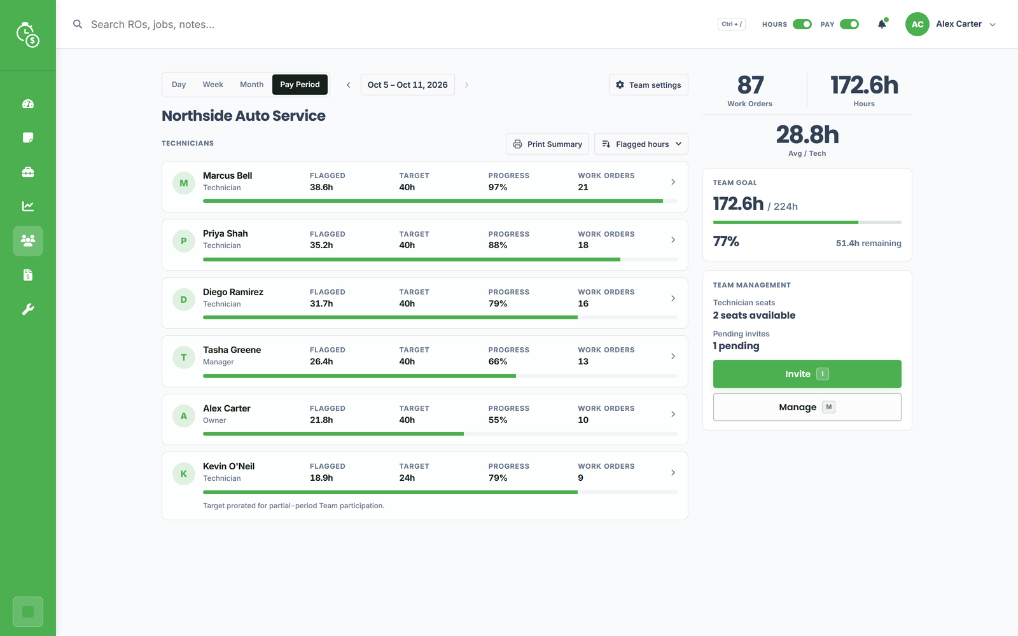Screen dimensions: 1018x636
Task: Expand Tasha Greene row chevron
Action: click(673, 356)
